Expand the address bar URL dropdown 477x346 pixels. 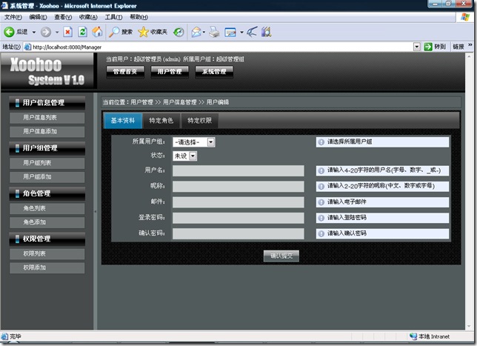click(416, 46)
